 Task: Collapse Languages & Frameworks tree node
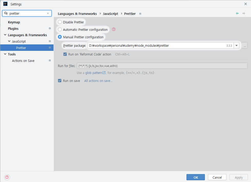coord(5,35)
